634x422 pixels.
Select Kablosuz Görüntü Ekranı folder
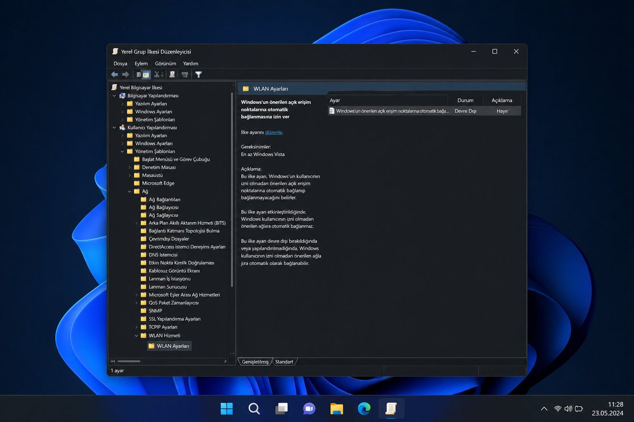pos(174,271)
